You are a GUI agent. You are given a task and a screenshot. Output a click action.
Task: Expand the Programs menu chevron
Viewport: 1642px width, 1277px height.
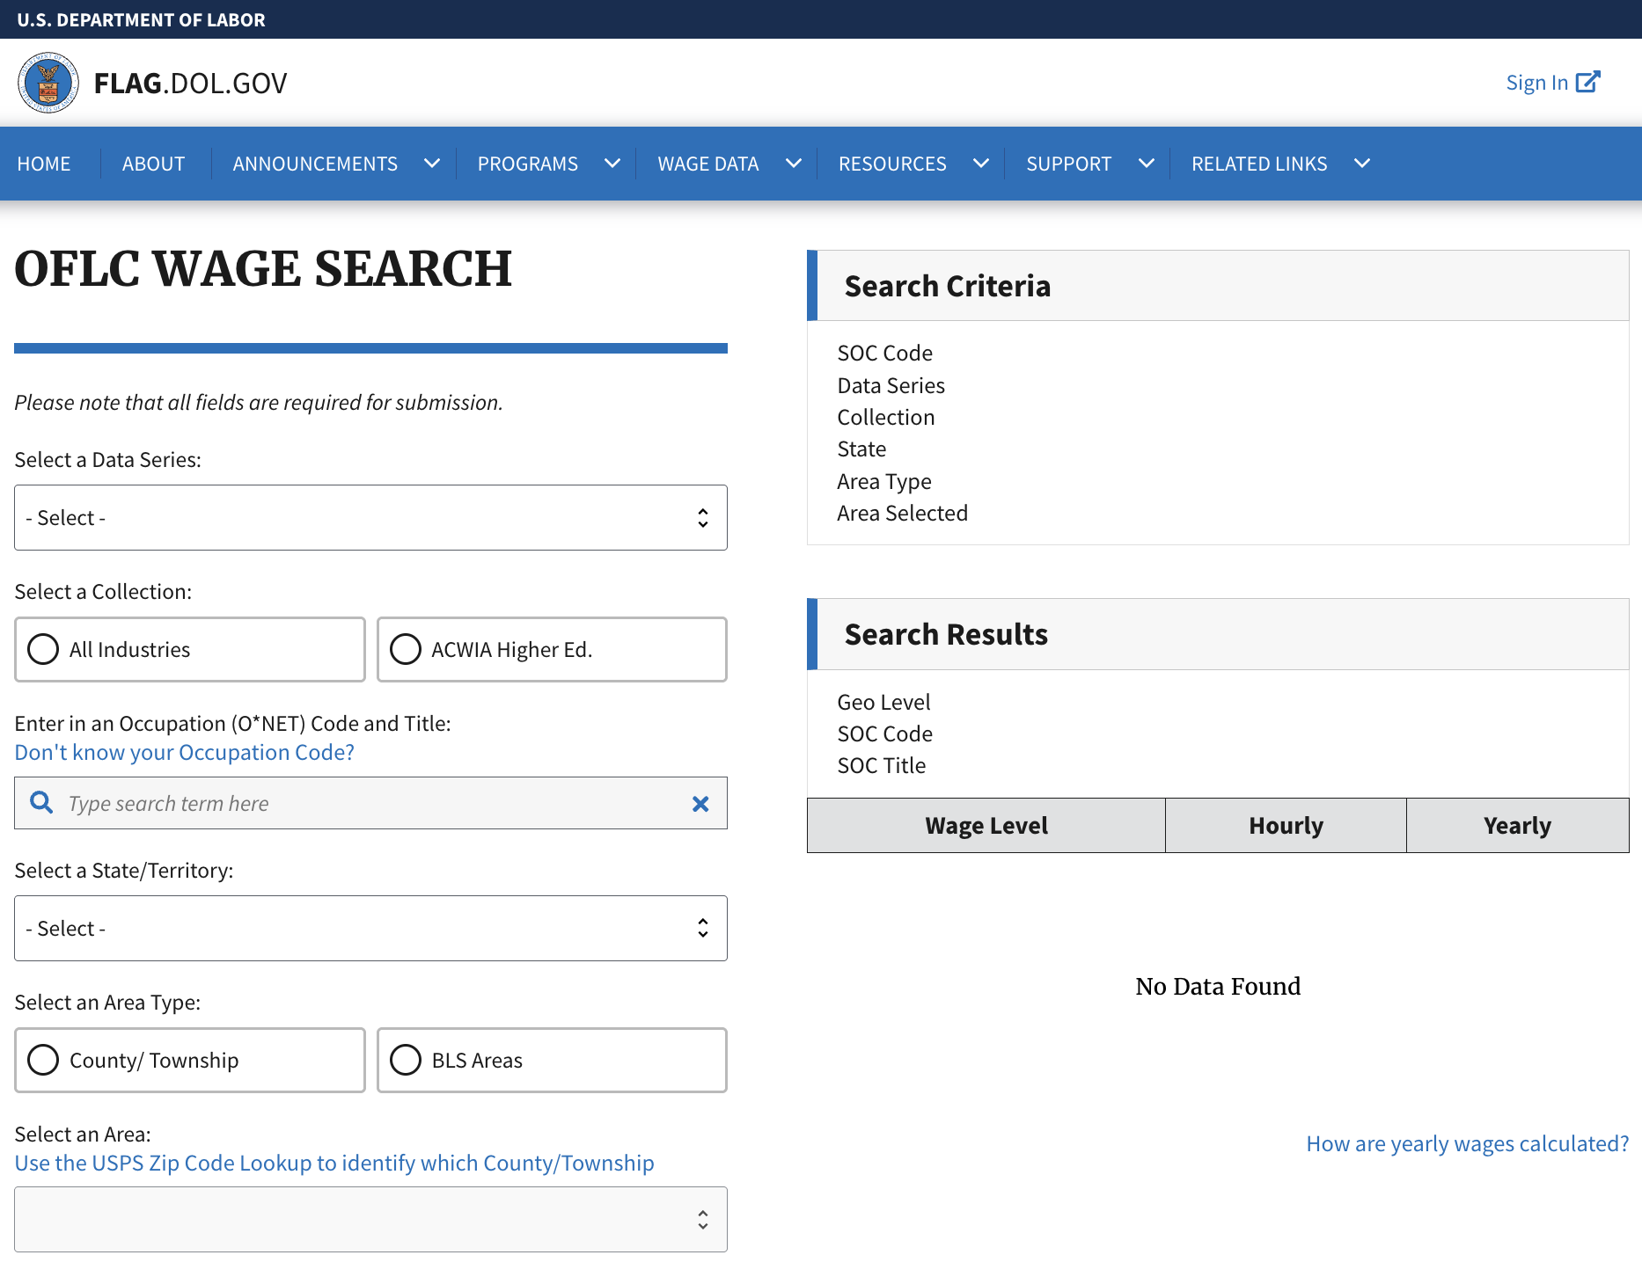(612, 164)
